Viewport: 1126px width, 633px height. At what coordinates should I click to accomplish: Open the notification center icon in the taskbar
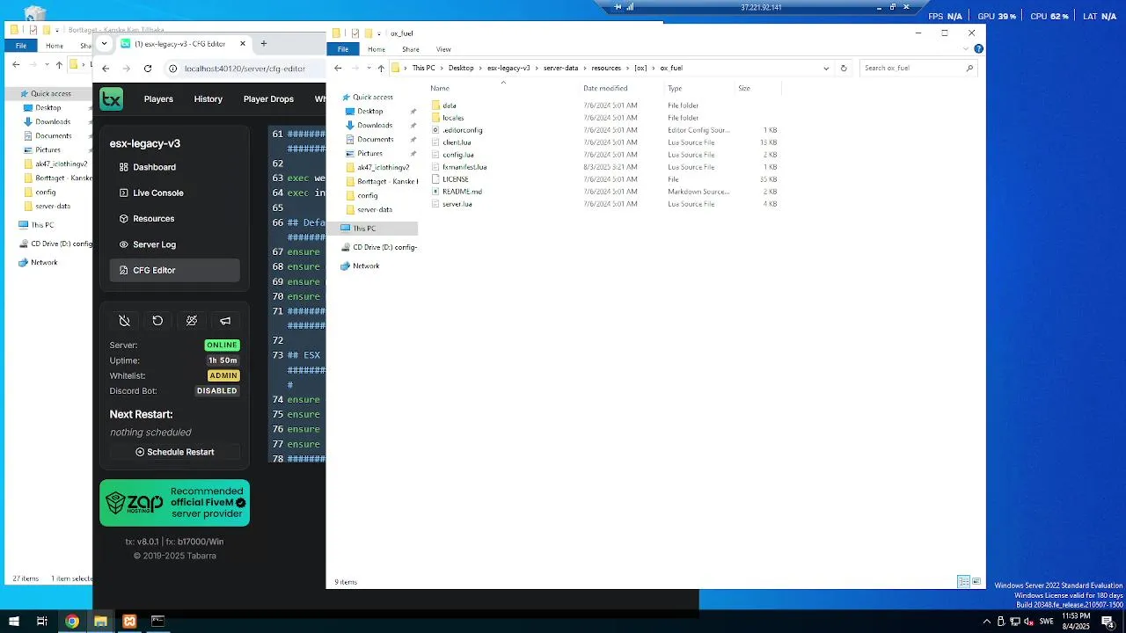click(x=1108, y=622)
